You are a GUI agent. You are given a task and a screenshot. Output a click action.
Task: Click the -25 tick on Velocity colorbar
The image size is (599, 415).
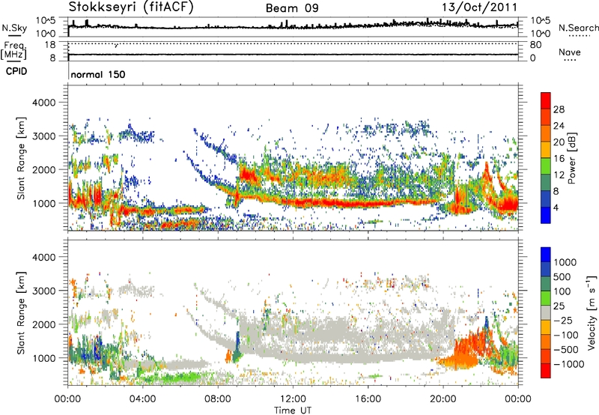pyautogui.click(x=563, y=320)
